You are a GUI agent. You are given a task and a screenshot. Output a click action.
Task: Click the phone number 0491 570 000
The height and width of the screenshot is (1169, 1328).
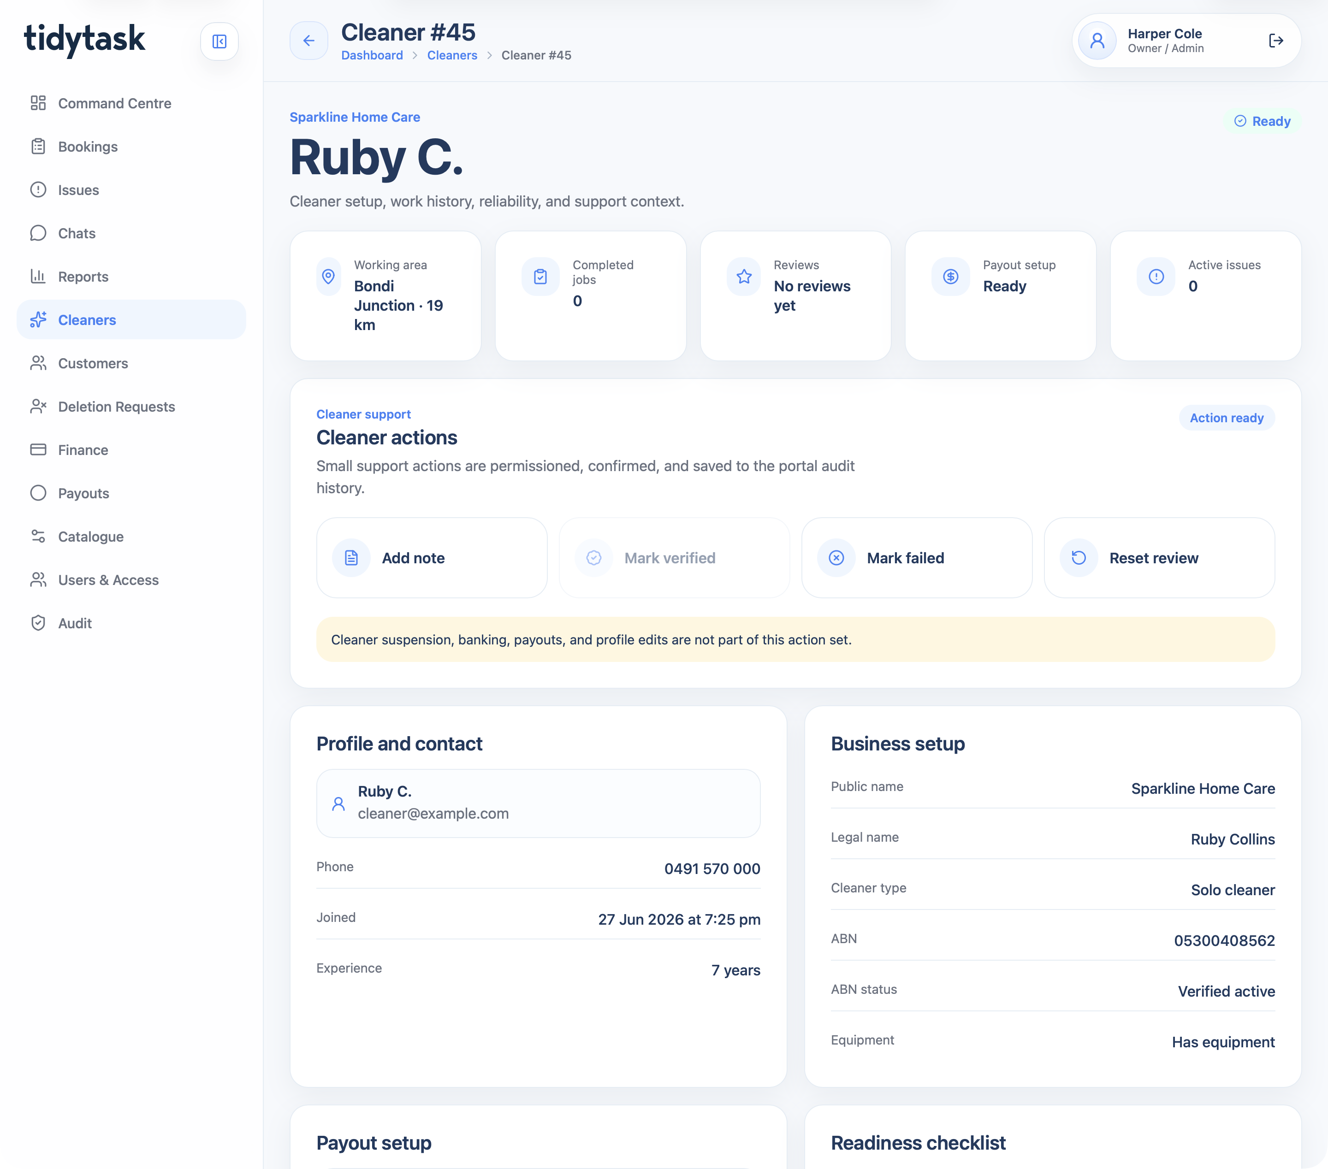(712, 868)
